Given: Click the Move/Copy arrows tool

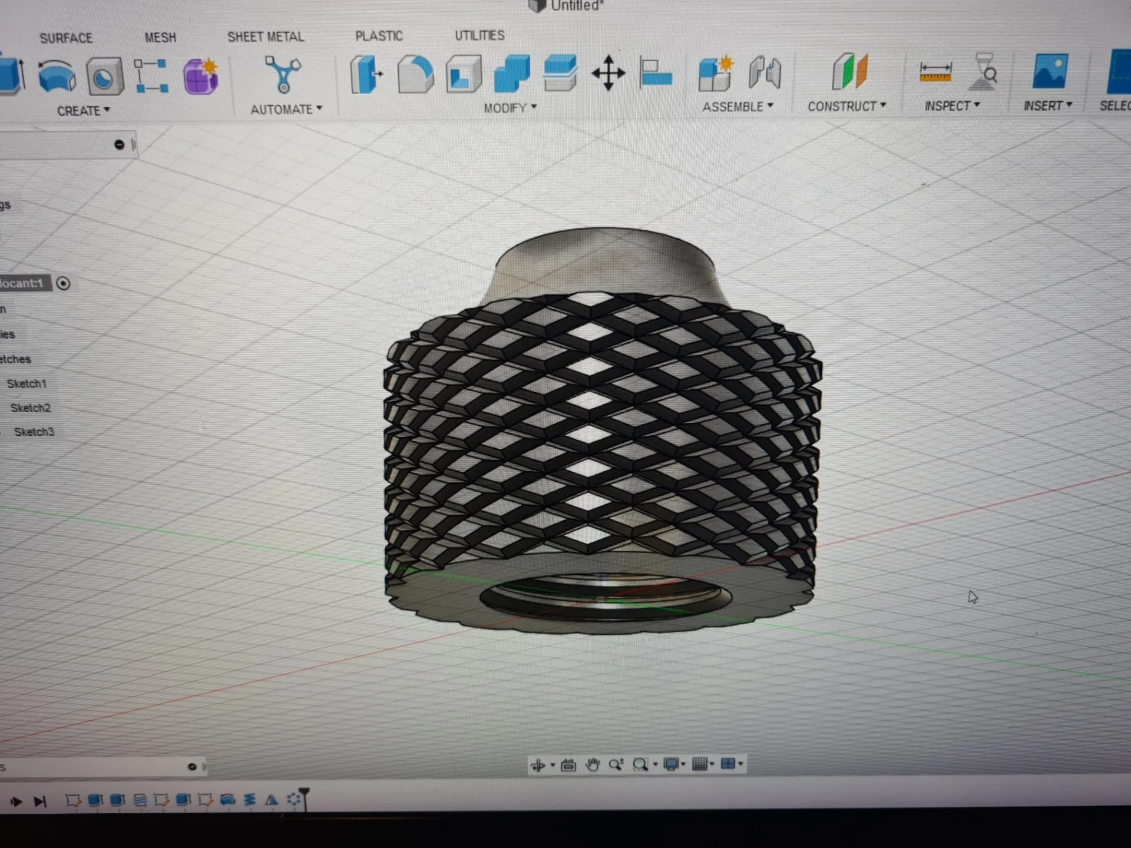Looking at the screenshot, I should tap(608, 74).
